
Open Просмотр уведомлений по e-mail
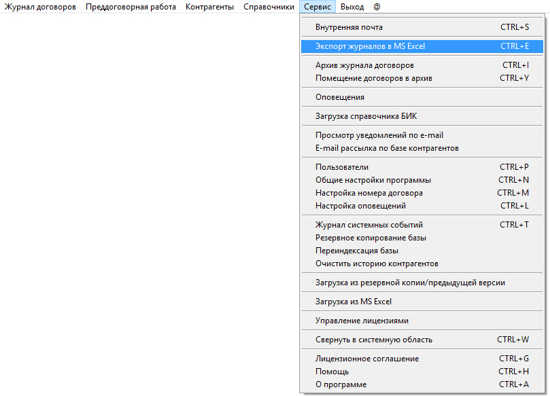coord(379,135)
